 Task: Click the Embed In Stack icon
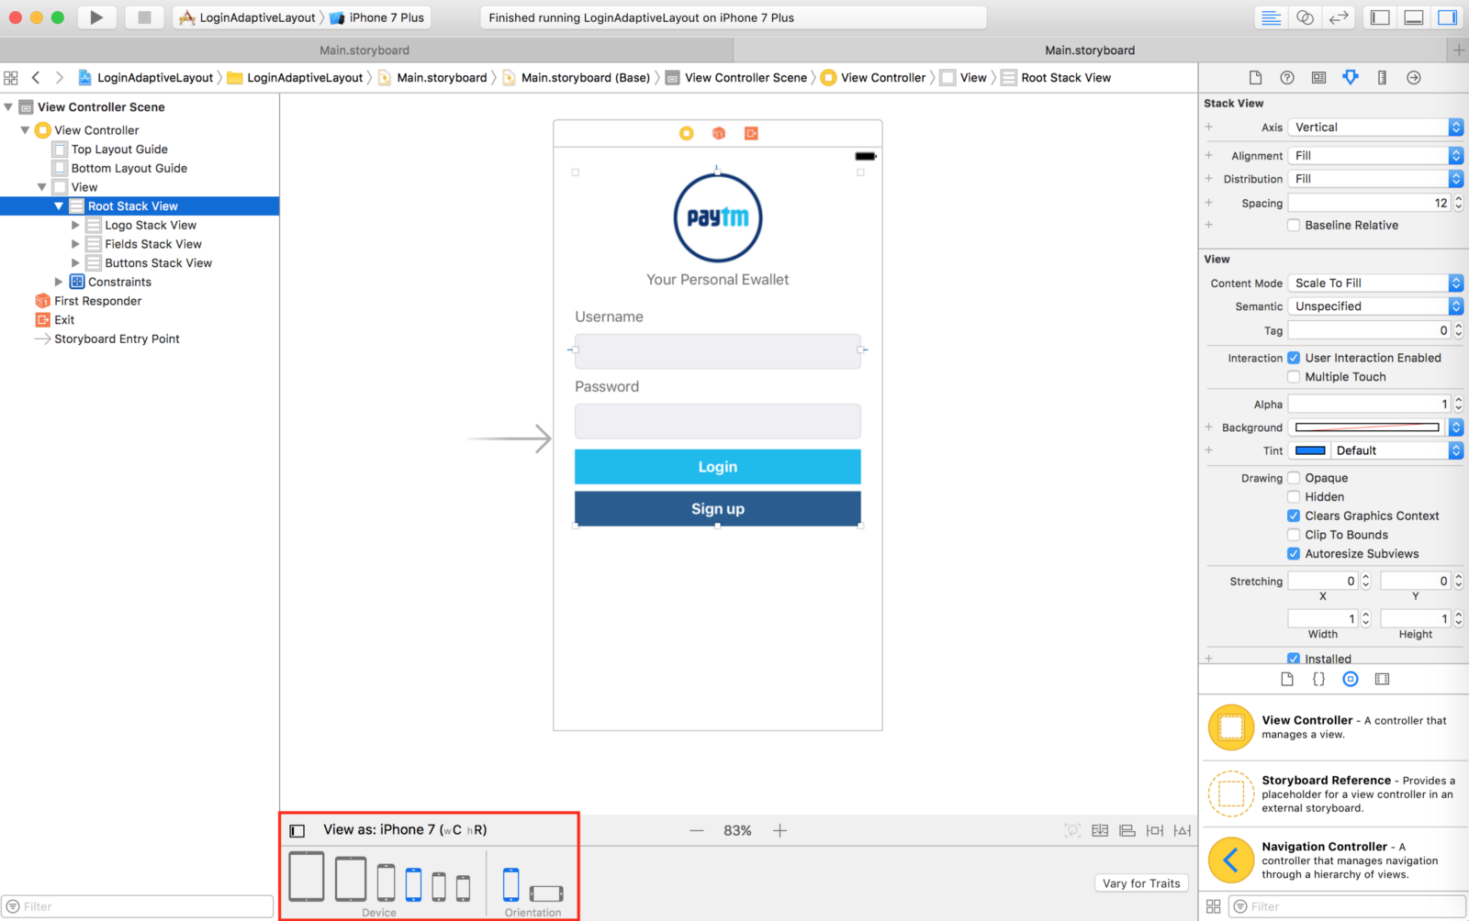point(1100,831)
